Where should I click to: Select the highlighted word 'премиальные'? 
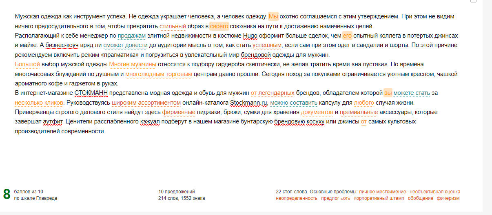pyautogui.click(x=359, y=112)
